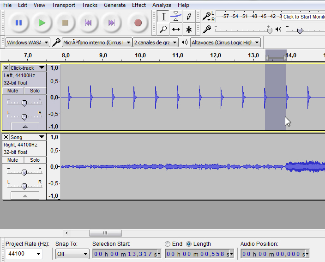The image size is (325, 262).
Task: Adjust the recording volume slider
Action: coord(270,30)
